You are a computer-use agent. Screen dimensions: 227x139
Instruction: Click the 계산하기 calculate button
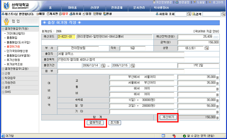[x=168, y=117]
